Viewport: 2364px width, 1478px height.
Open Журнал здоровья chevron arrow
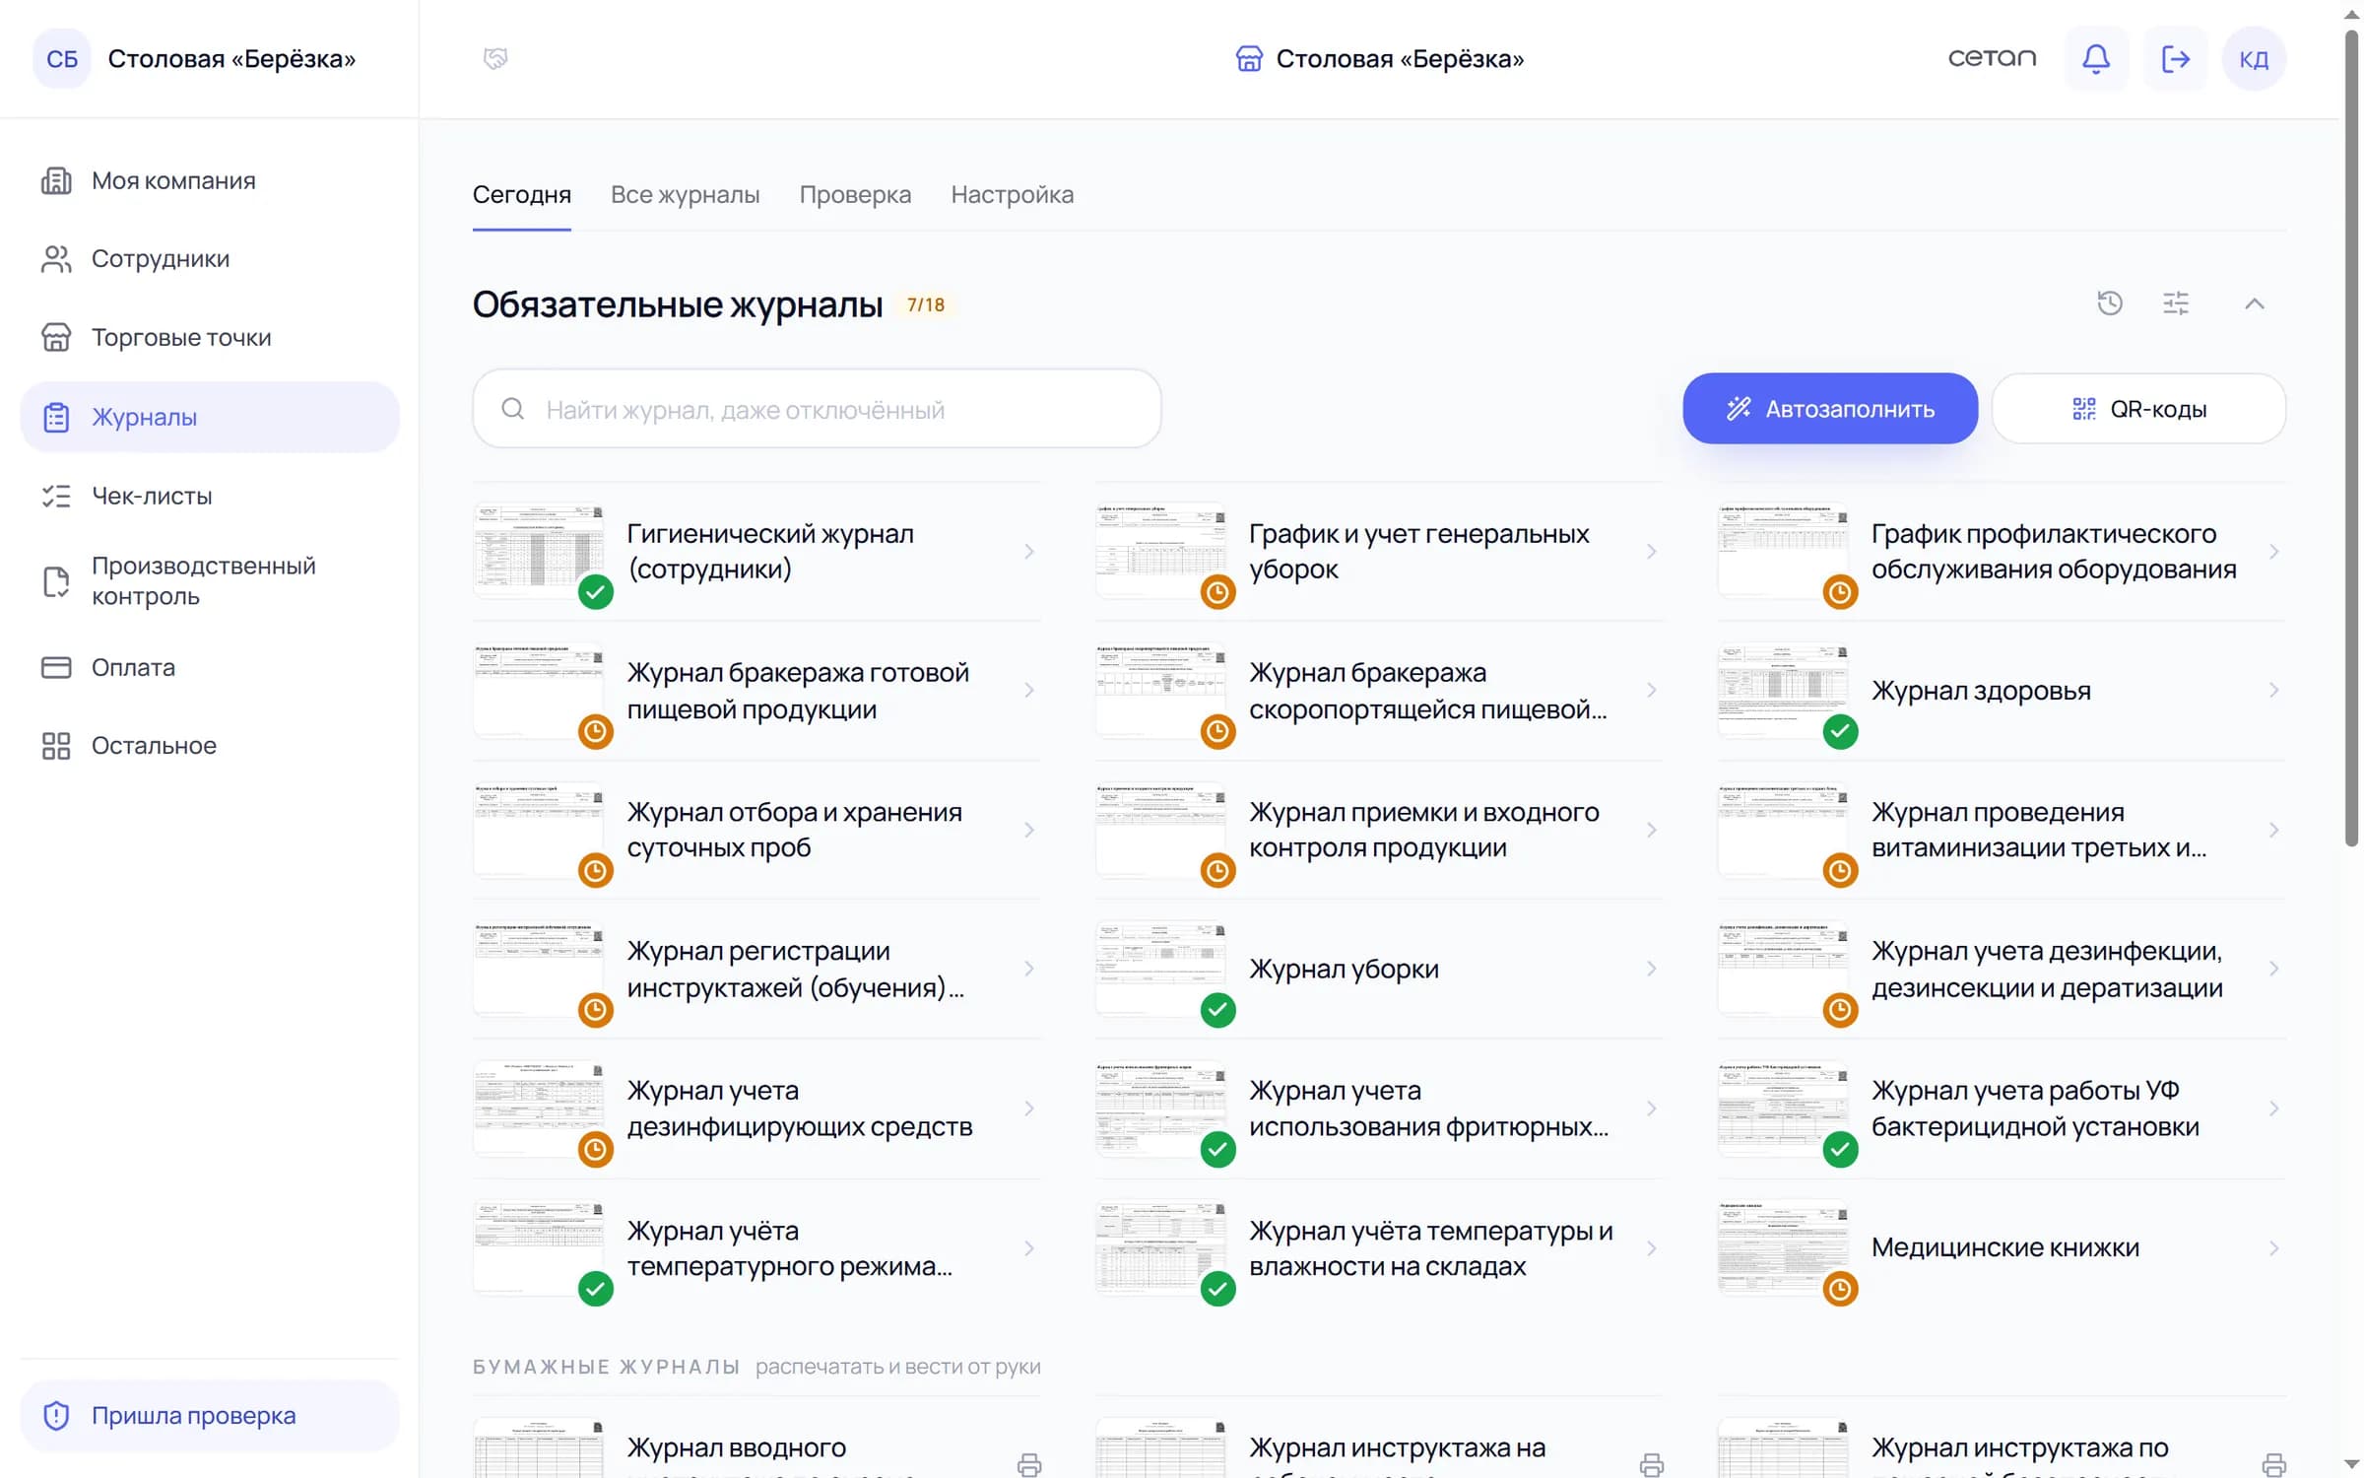2273,691
